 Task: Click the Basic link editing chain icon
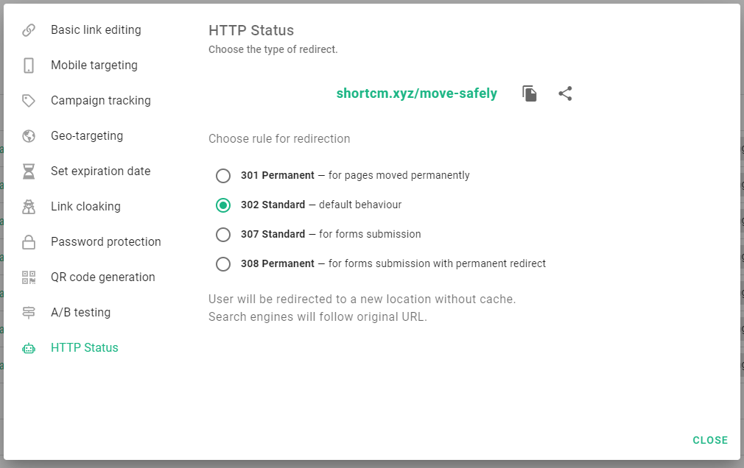point(29,30)
